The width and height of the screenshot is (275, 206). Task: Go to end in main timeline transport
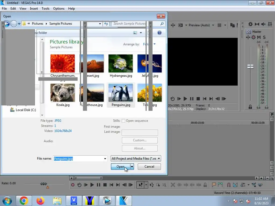(x=118, y=185)
